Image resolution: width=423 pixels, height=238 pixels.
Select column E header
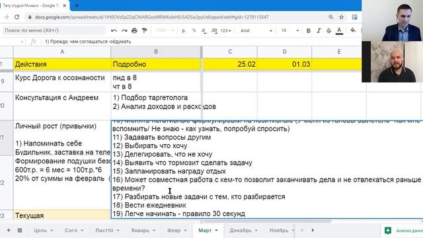[339, 52]
